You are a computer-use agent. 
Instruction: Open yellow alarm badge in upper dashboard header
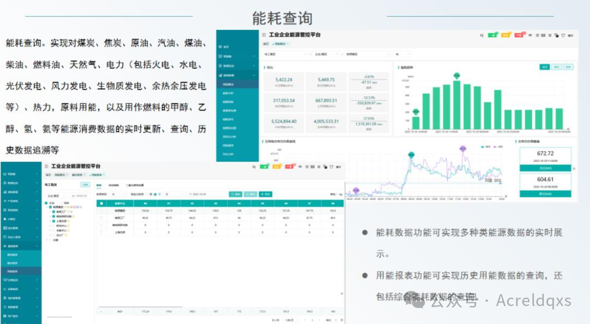[506, 35]
